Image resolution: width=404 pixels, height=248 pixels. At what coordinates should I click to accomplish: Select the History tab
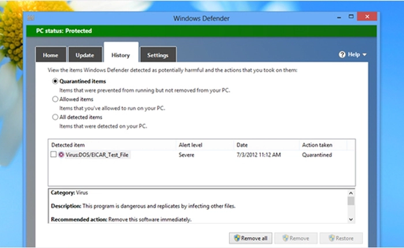(121, 53)
